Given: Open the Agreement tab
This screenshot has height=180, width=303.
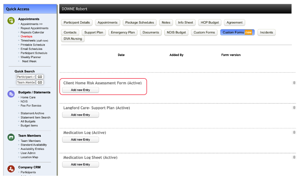Looking at the screenshot, I should [234, 22].
